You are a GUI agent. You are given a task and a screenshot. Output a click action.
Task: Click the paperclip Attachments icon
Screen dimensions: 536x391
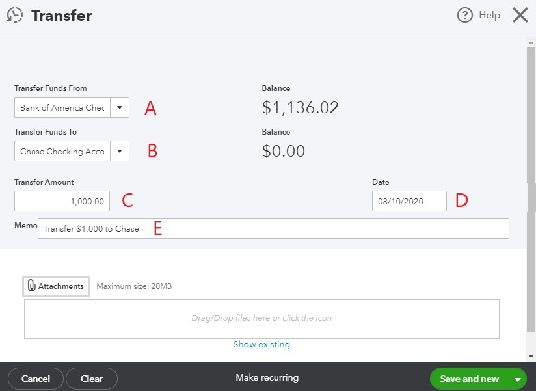point(31,286)
